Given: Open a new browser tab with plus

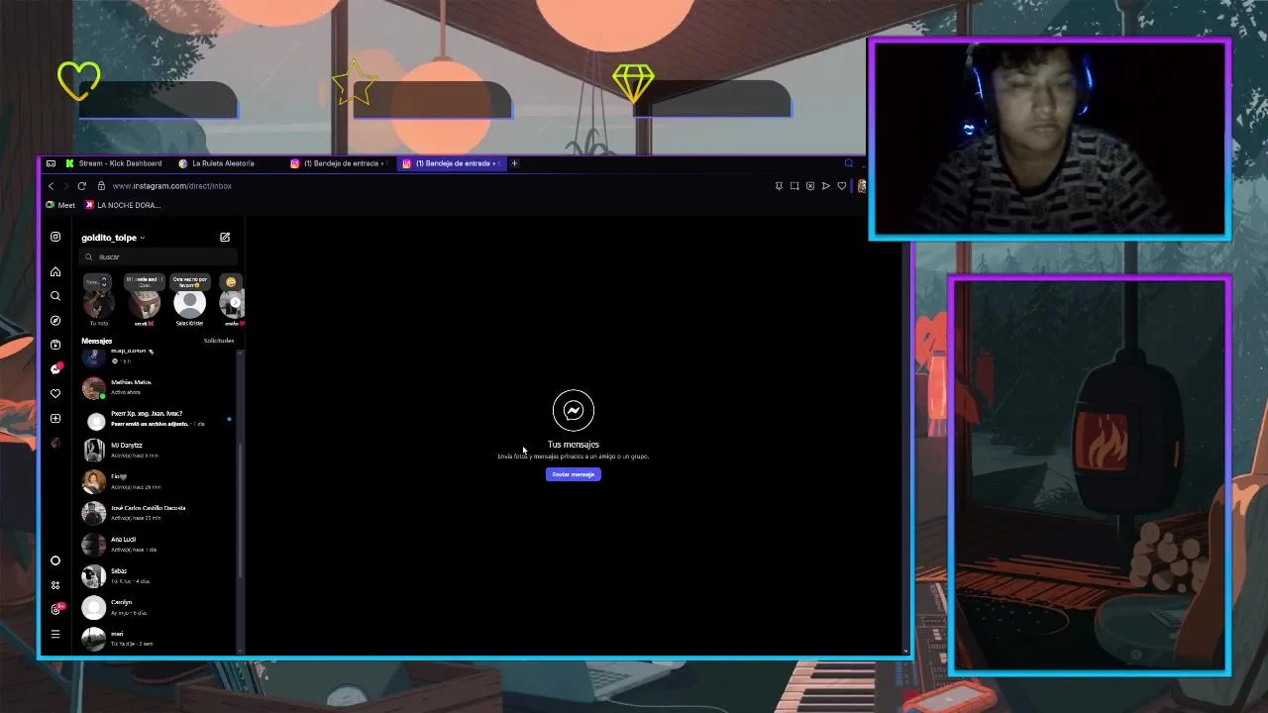Looking at the screenshot, I should 514,163.
